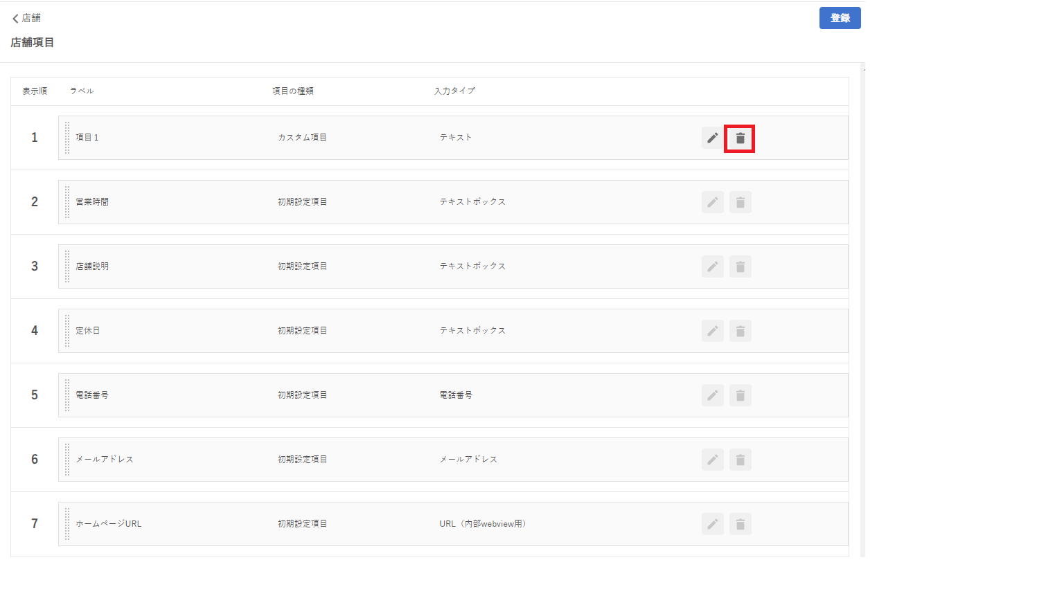The width and height of the screenshot is (1064, 598).
Task: Click the テキスト input type of 項目1
Action: [x=456, y=138]
